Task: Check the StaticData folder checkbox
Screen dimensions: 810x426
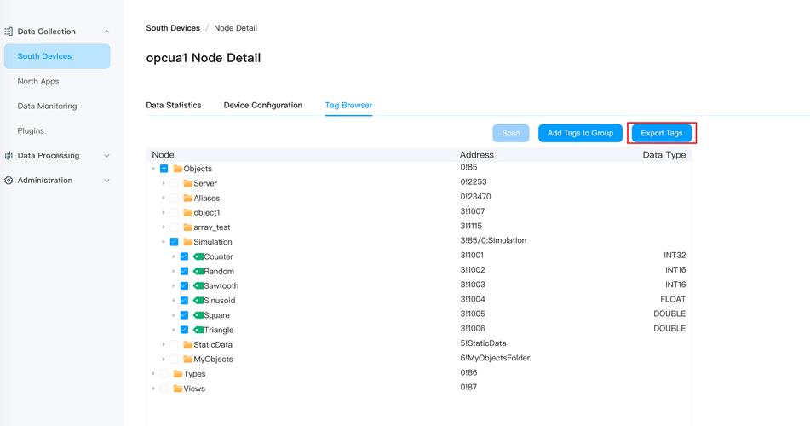Action: coord(174,345)
